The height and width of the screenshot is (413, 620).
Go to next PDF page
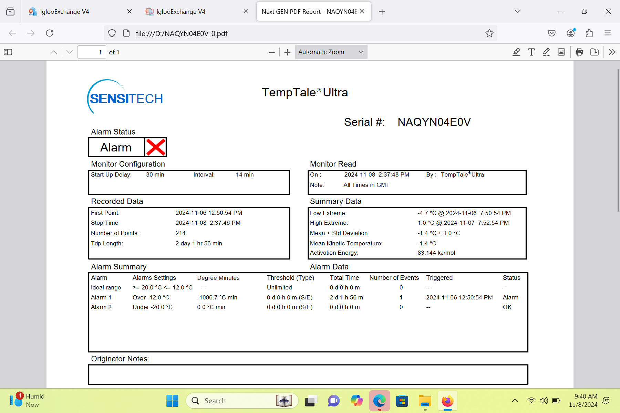point(70,52)
